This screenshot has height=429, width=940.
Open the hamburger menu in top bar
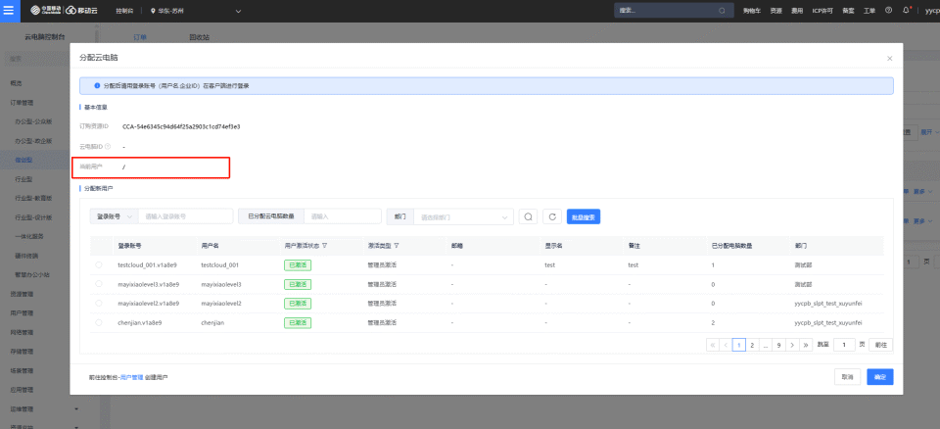[x=10, y=11]
